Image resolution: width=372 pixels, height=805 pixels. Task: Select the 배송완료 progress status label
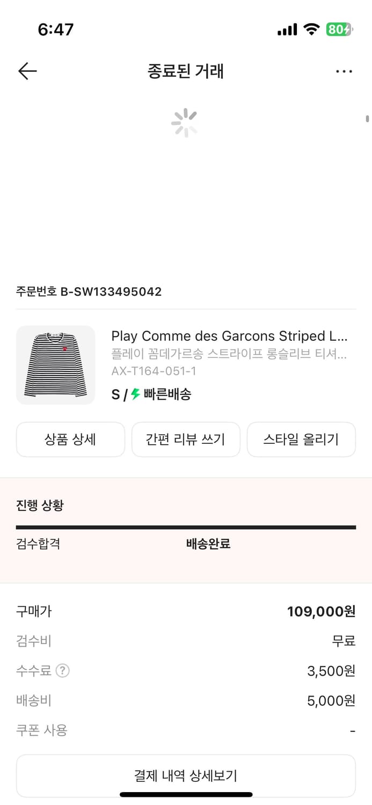208,544
